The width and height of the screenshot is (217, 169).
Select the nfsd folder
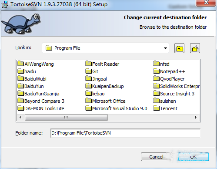click(x=161, y=64)
